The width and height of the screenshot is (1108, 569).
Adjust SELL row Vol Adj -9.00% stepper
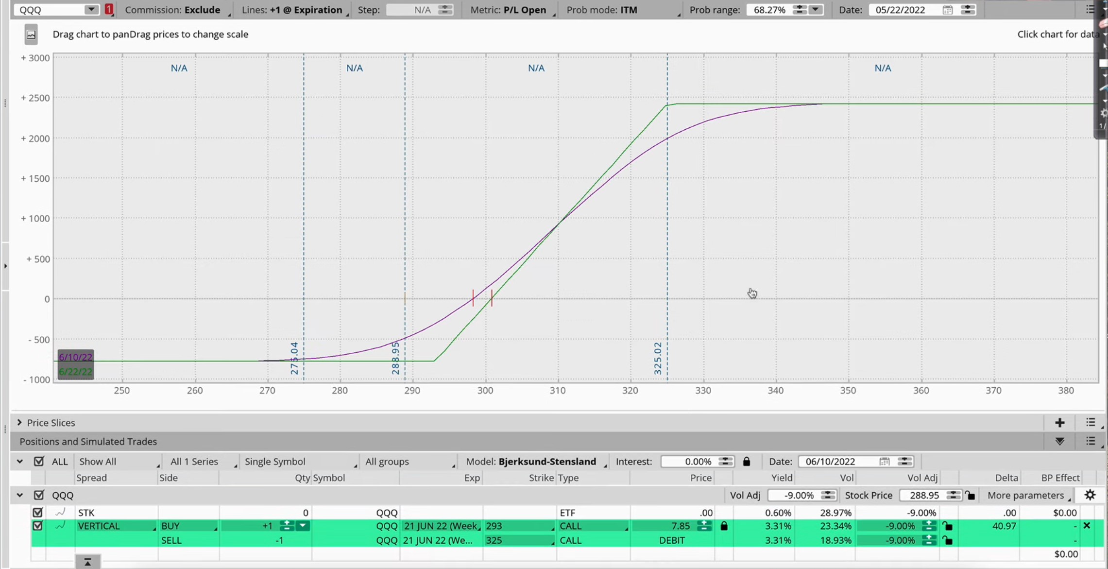pyautogui.click(x=929, y=540)
